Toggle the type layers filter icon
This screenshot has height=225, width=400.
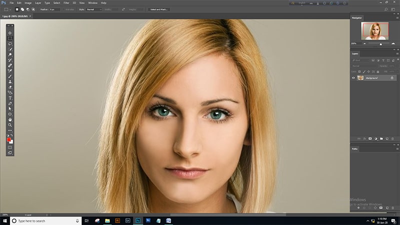[383, 60]
